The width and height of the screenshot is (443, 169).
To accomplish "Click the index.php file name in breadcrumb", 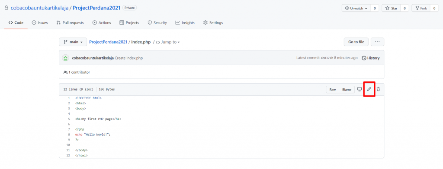I will pos(141,42).
